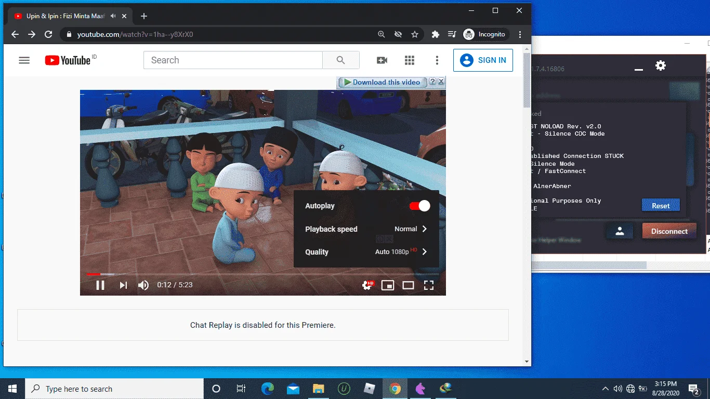Image resolution: width=710 pixels, height=399 pixels.
Task: Mute the tab via audio icon
Action: coord(113,16)
